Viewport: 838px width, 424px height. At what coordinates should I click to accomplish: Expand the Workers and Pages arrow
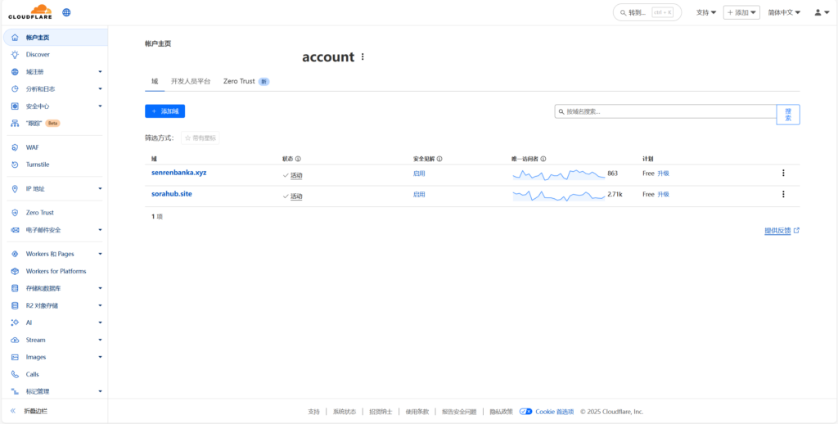[x=100, y=254]
